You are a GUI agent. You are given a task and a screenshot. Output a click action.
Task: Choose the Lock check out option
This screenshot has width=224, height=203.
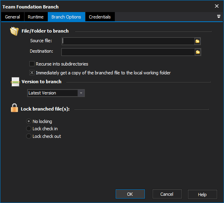click(x=29, y=136)
